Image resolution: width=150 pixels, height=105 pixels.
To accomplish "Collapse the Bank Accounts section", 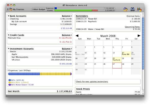I will [x=8, y=16].
